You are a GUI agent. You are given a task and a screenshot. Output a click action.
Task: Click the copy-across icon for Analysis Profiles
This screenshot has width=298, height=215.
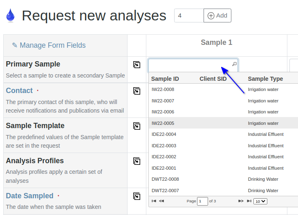pyautogui.click(x=137, y=161)
